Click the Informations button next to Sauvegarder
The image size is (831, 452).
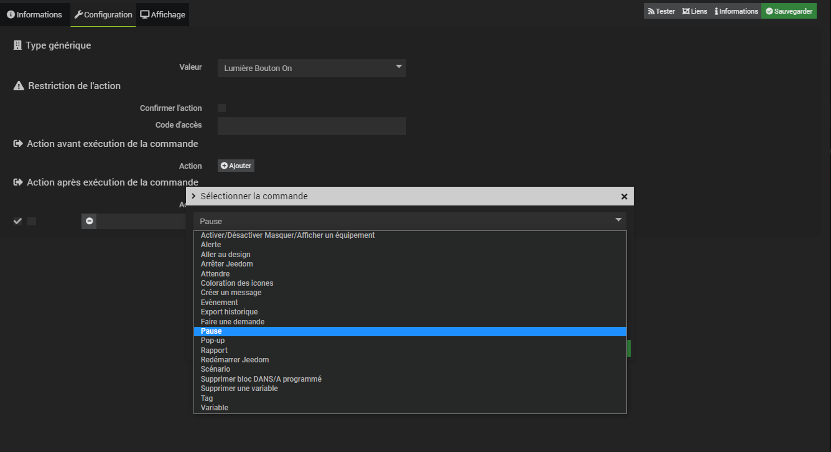736,11
